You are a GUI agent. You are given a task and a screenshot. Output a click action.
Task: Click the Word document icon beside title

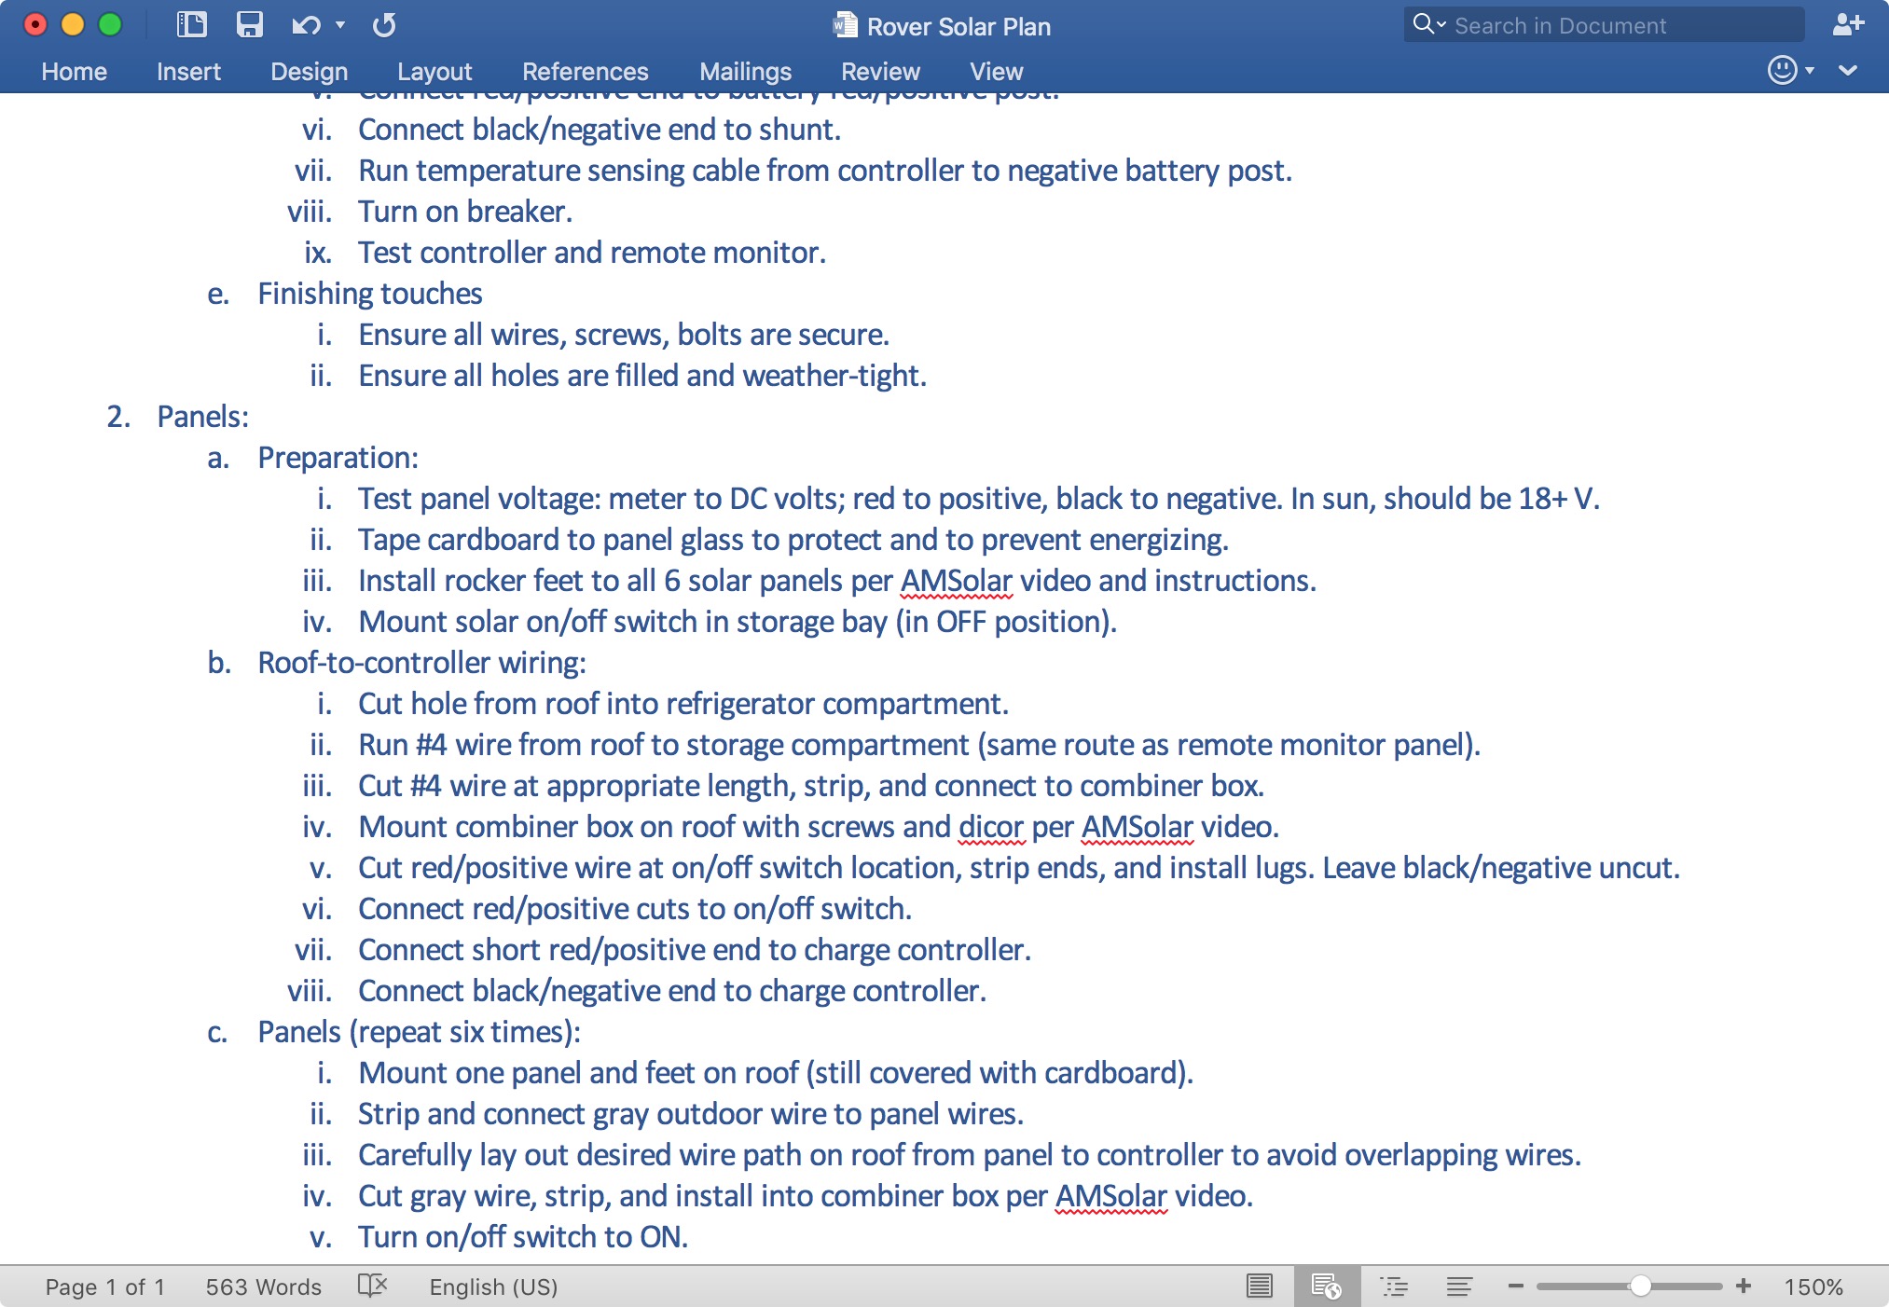tap(845, 25)
